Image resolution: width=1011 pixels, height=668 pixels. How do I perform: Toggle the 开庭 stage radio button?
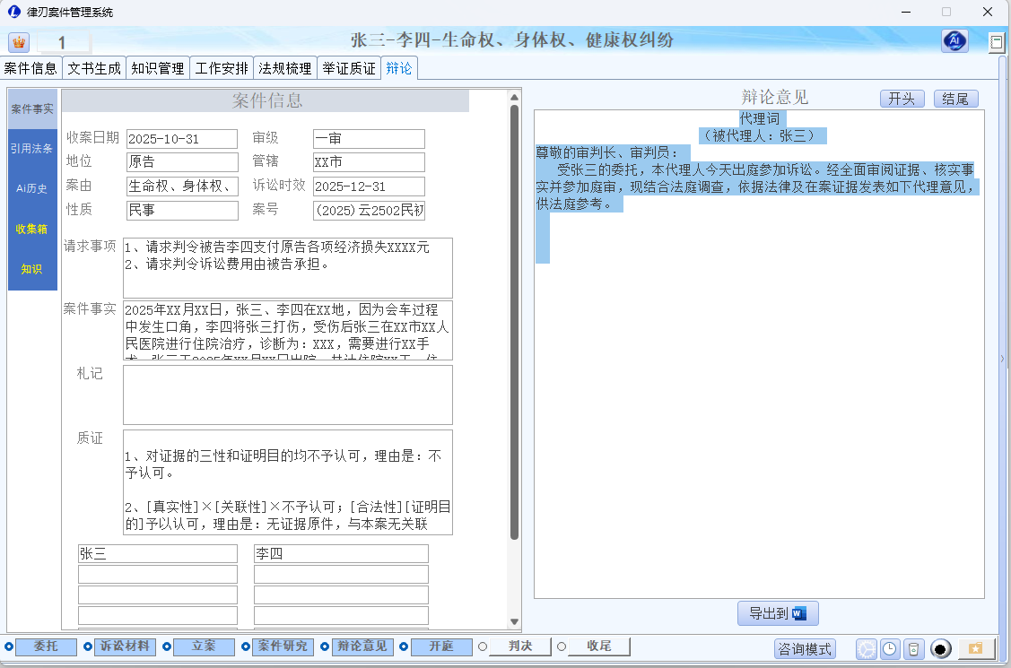404,646
